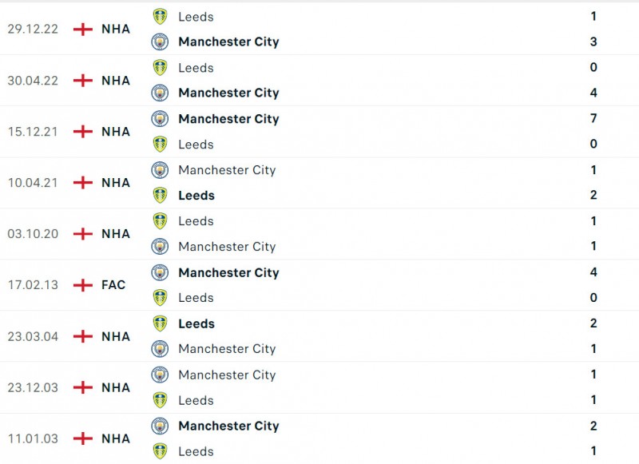Click Leeds crest in 10.04.21 match
639x464 pixels.
161,195
